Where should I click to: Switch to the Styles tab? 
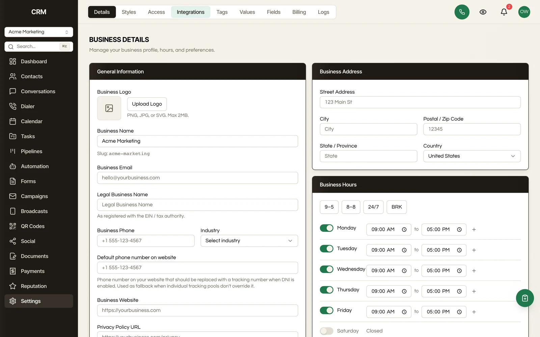[129, 12]
